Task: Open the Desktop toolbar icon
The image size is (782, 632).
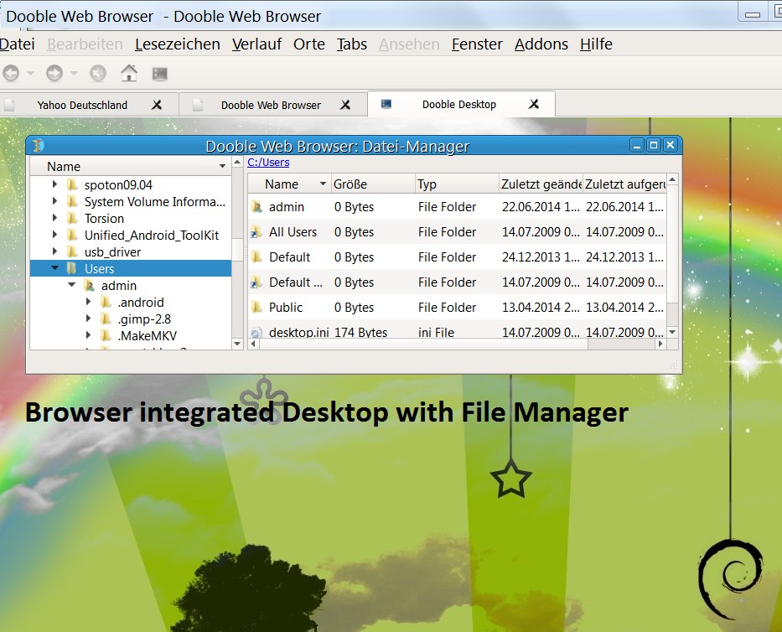Action: point(159,74)
